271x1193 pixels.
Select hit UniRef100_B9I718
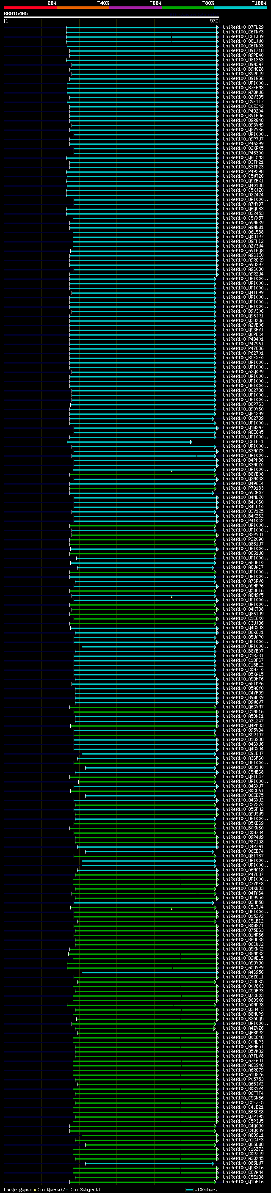[x=243, y=50]
